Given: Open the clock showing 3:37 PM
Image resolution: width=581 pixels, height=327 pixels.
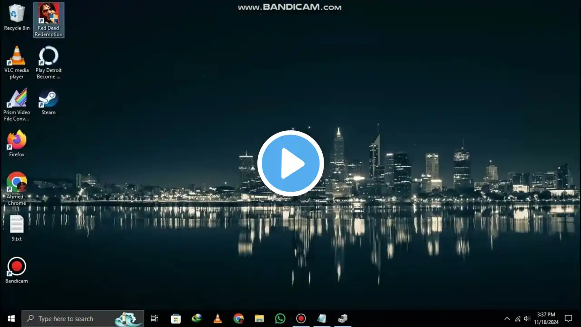Looking at the screenshot, I should click(x=546, y=318).
